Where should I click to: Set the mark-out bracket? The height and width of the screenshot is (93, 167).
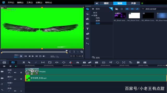tap(74, 52)
